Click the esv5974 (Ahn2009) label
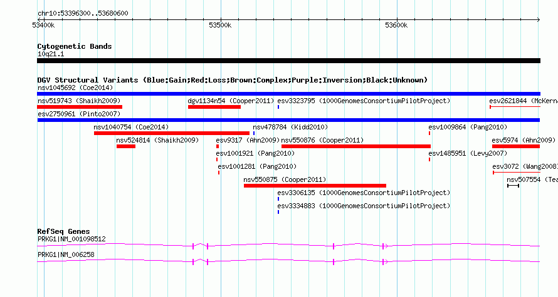 pyautogui.click(x=524, y=140)
